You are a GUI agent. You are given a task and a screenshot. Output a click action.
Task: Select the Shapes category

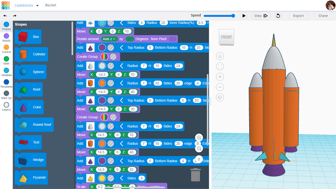(x=6, y=26)
